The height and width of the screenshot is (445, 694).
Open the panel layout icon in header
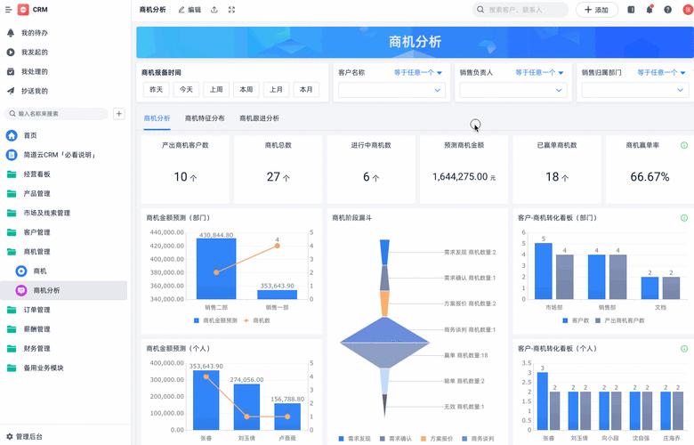[631, 10]
